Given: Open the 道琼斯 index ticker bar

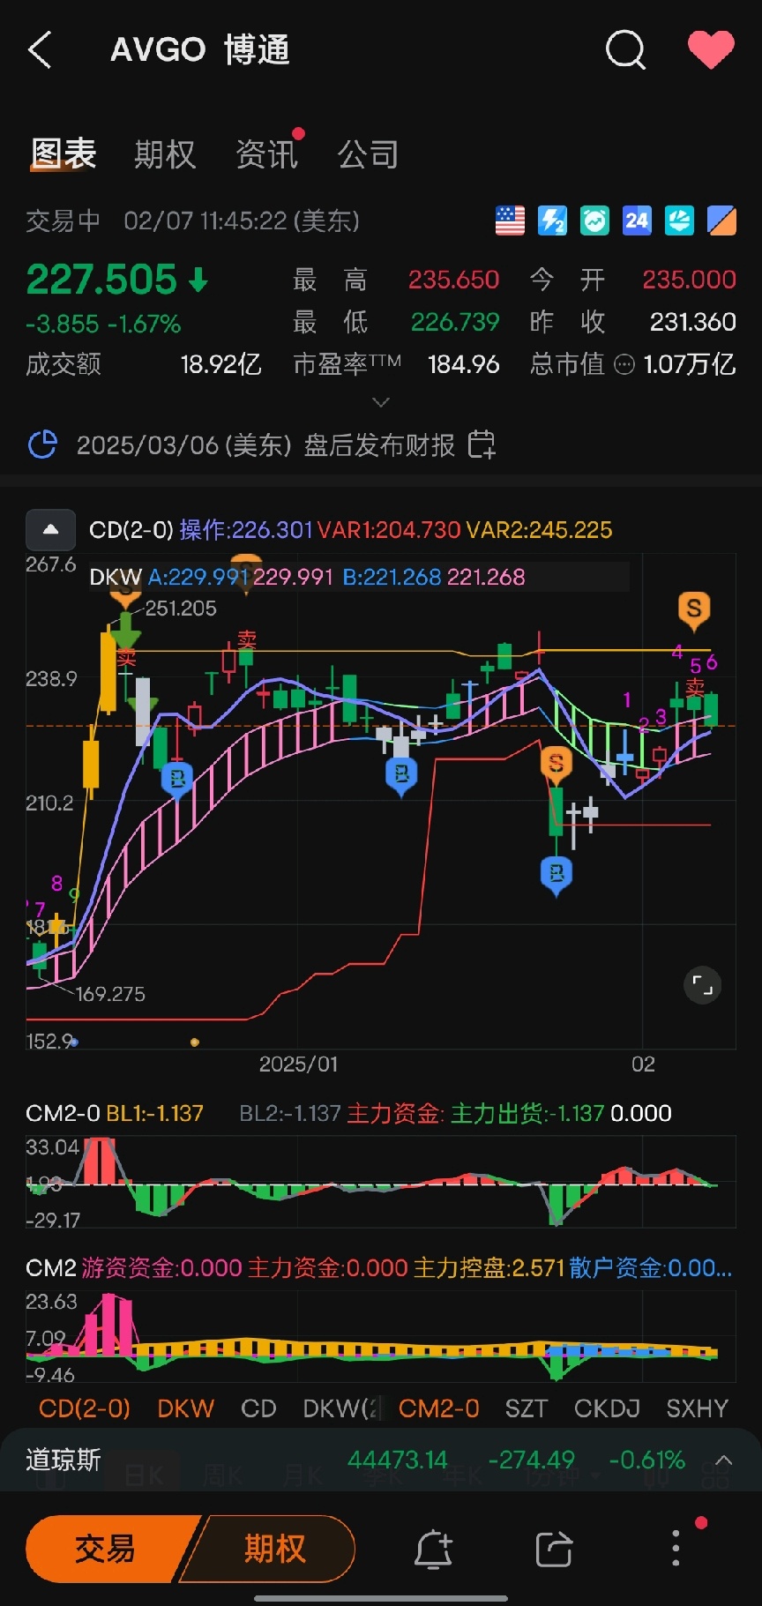Looking at the screenshot, I should coord(381,1460).
